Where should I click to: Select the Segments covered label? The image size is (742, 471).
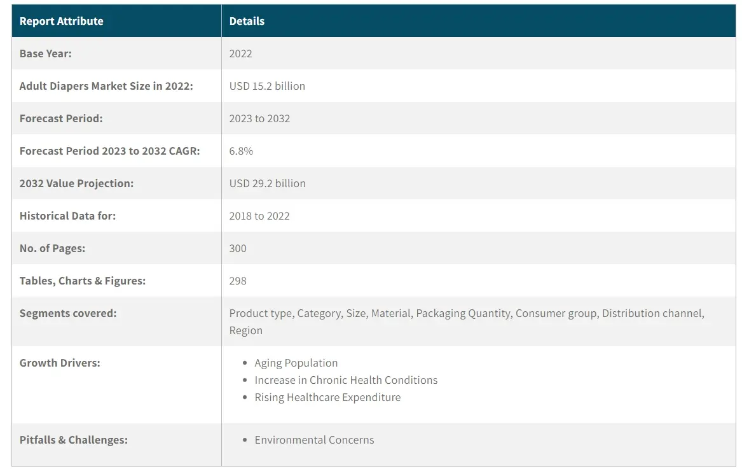(x=67, y=313)
